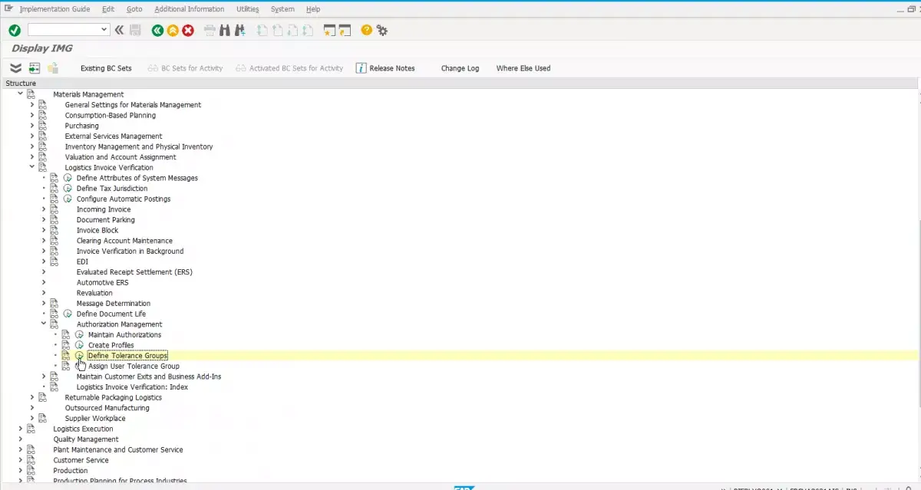921x490 pixels.
Task: Select the Supplier Workplace row
Action: (x=95, y=419)
